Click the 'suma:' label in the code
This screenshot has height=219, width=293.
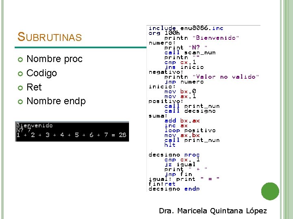[x=158, y=116]
